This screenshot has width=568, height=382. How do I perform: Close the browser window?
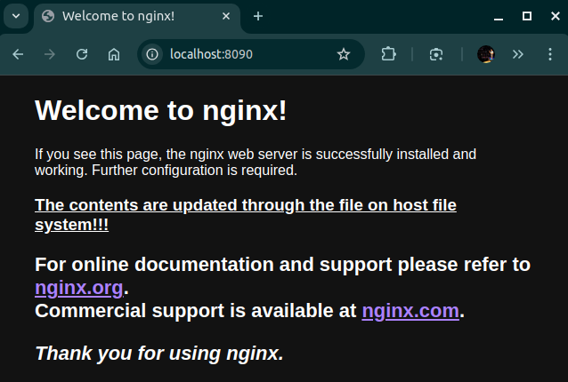[556, 16]
